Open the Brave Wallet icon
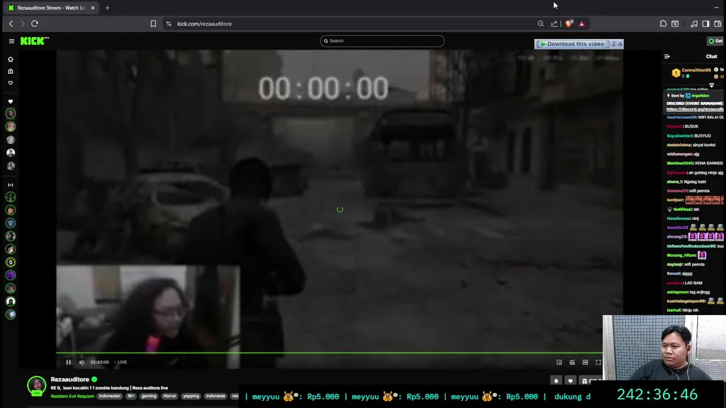The width and height of the screenshot is (726, 408). 718,24
